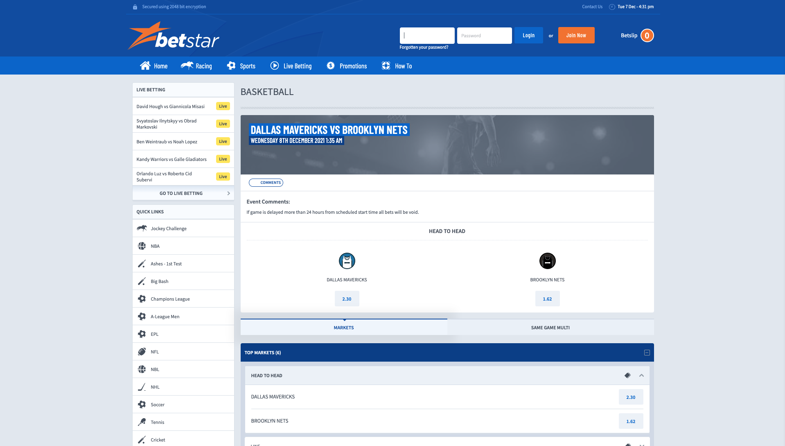Open the Promotions menu item
The image size is (785, 446).
(347, 66)
